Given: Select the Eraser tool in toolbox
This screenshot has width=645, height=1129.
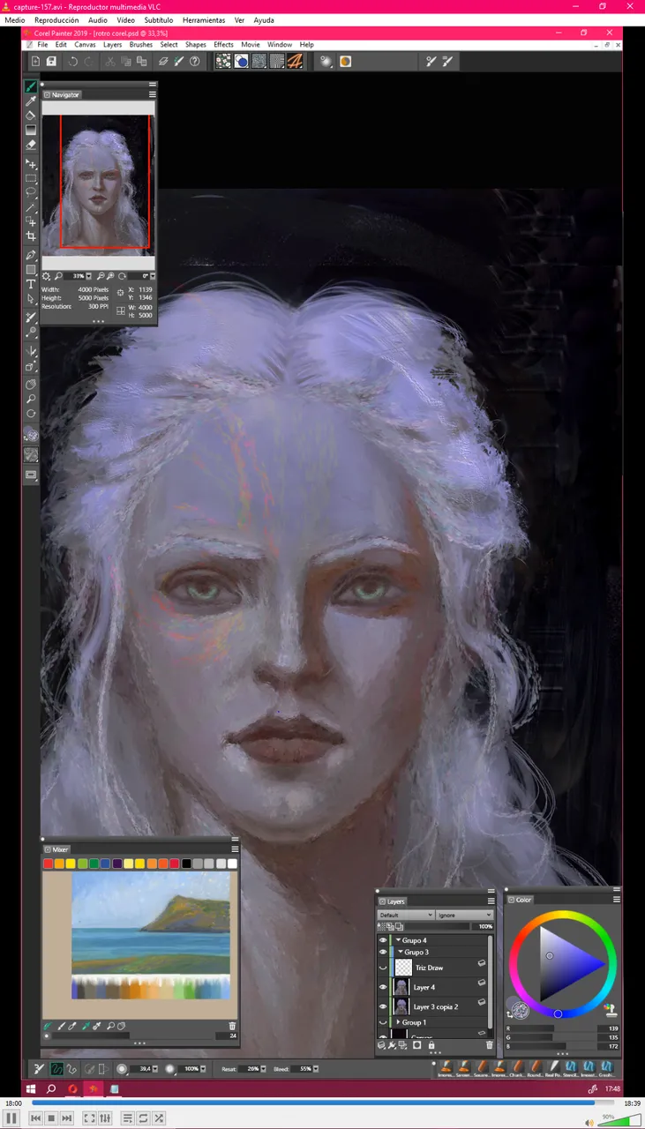Looking at the screenshot, I should [31, 144].
